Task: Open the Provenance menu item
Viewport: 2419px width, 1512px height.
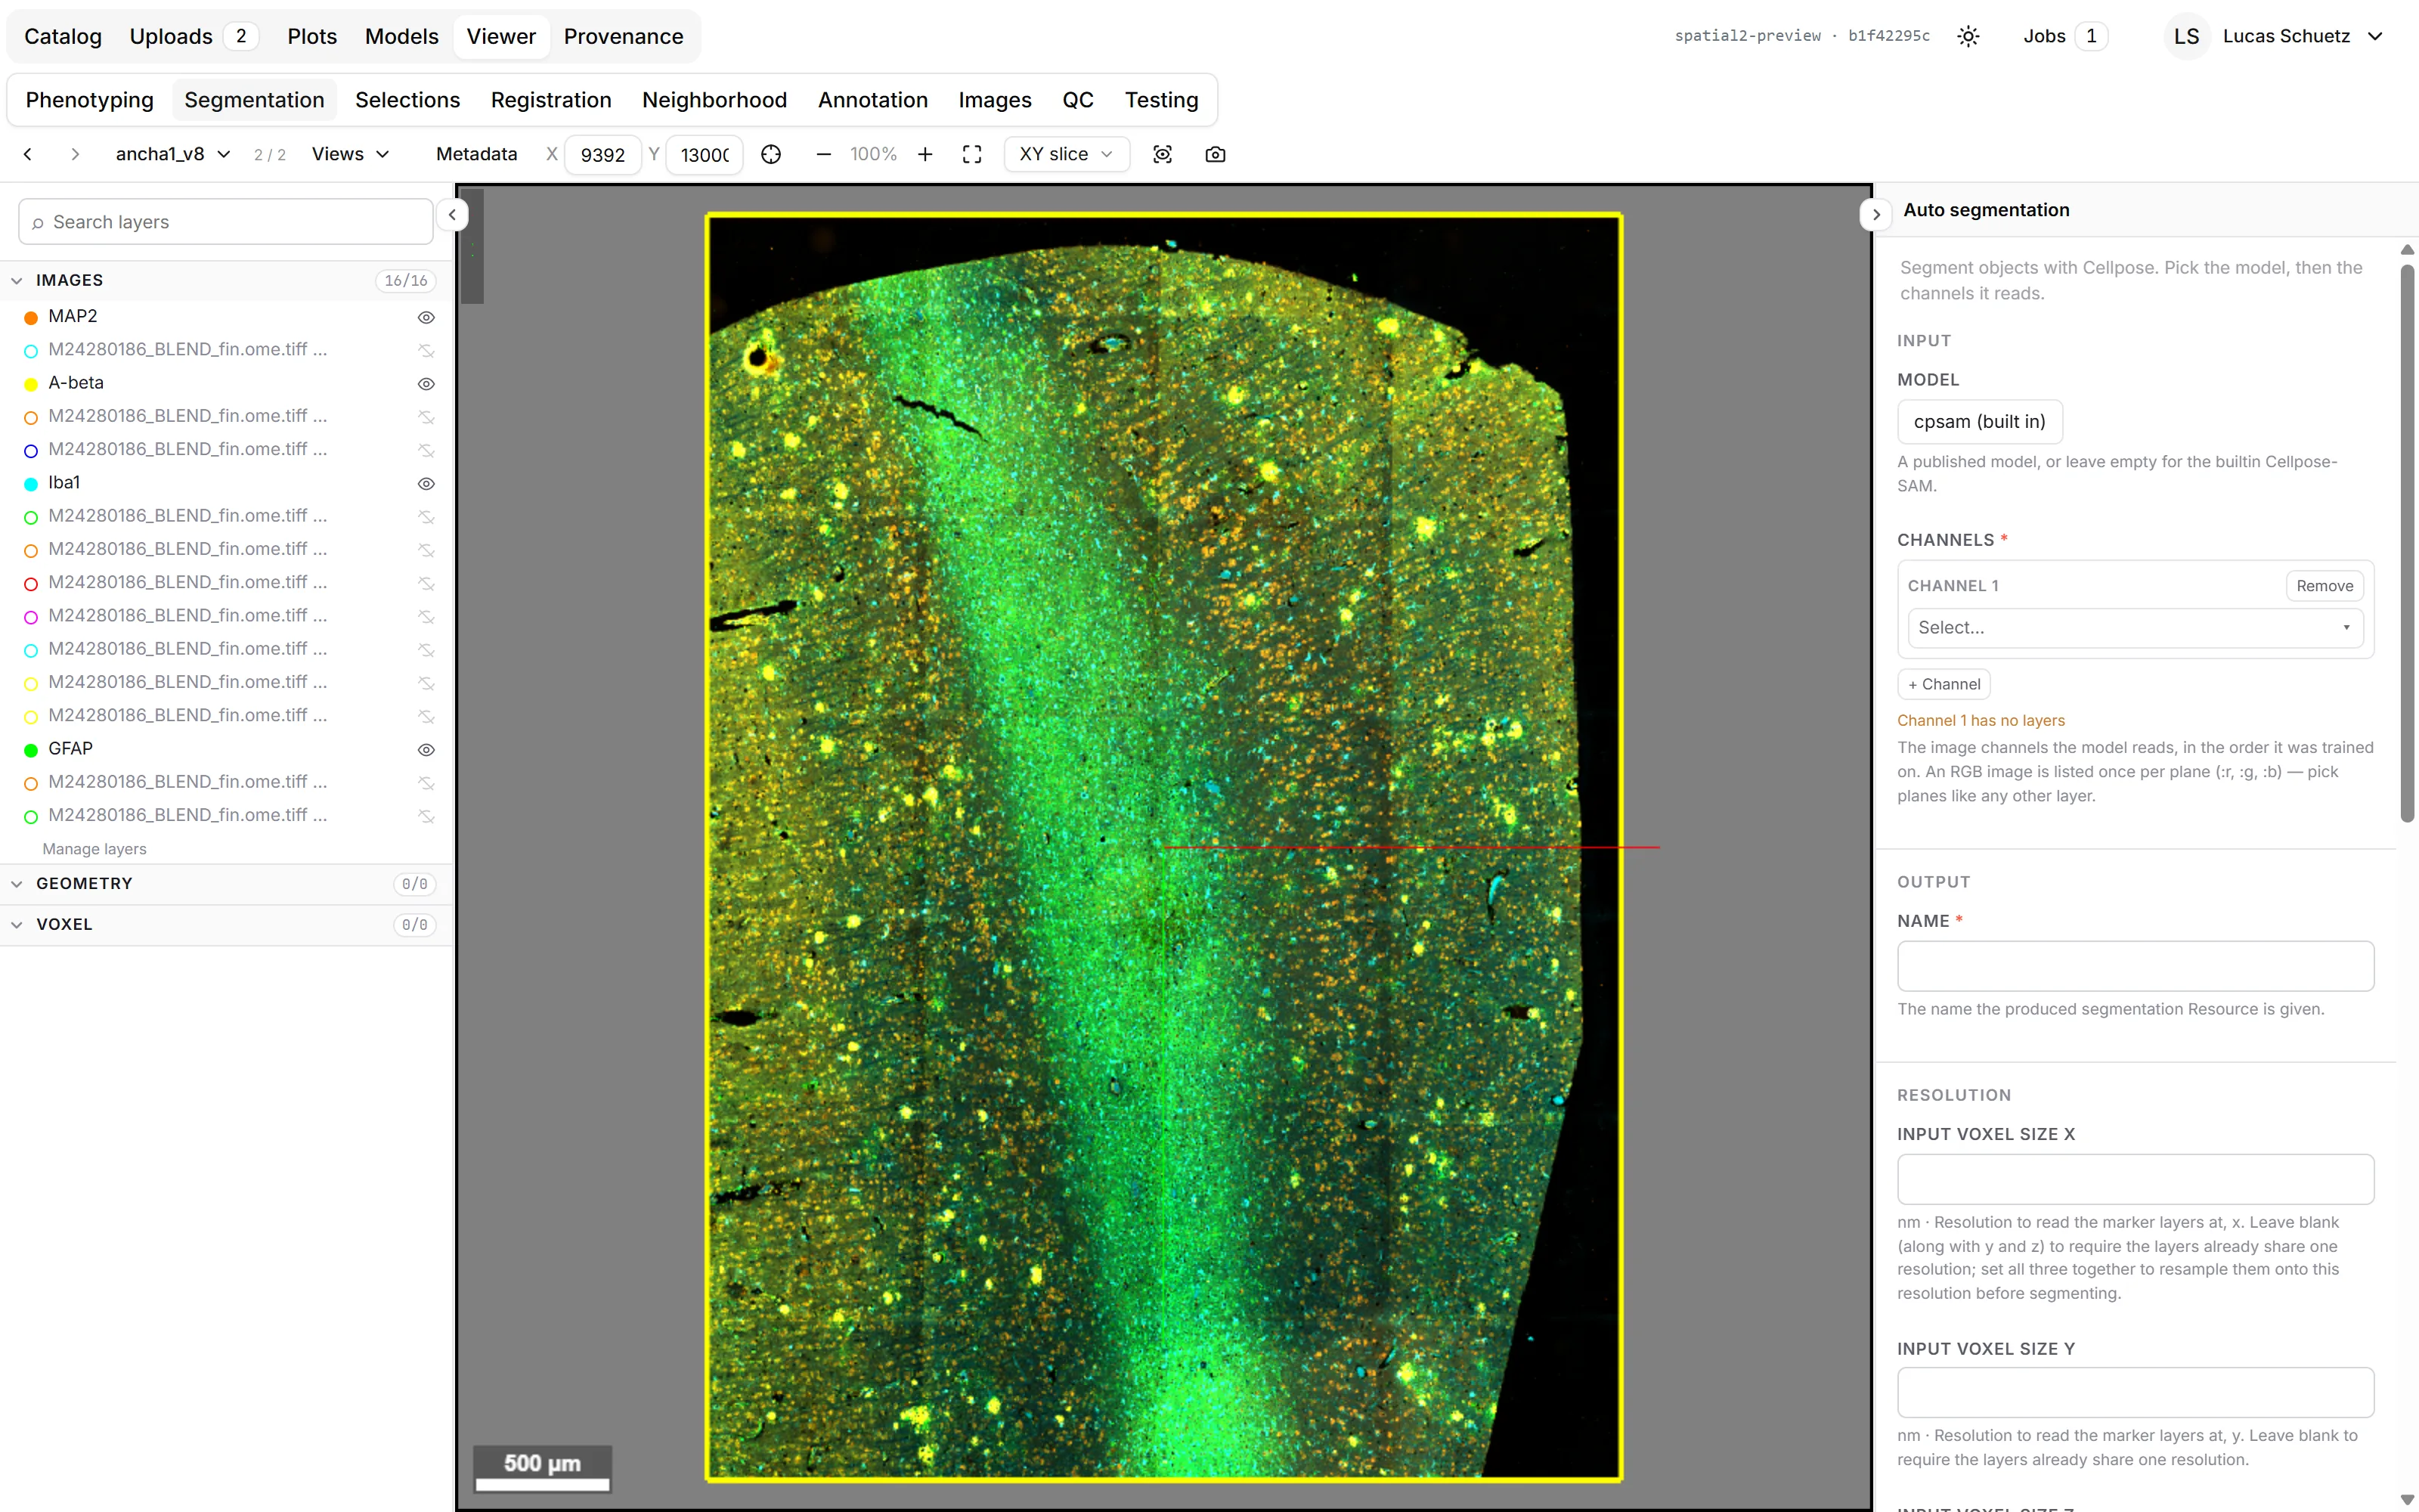Action: 624,36
